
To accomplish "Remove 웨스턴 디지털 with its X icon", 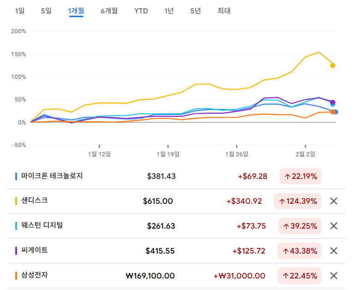I will (334, 226).
